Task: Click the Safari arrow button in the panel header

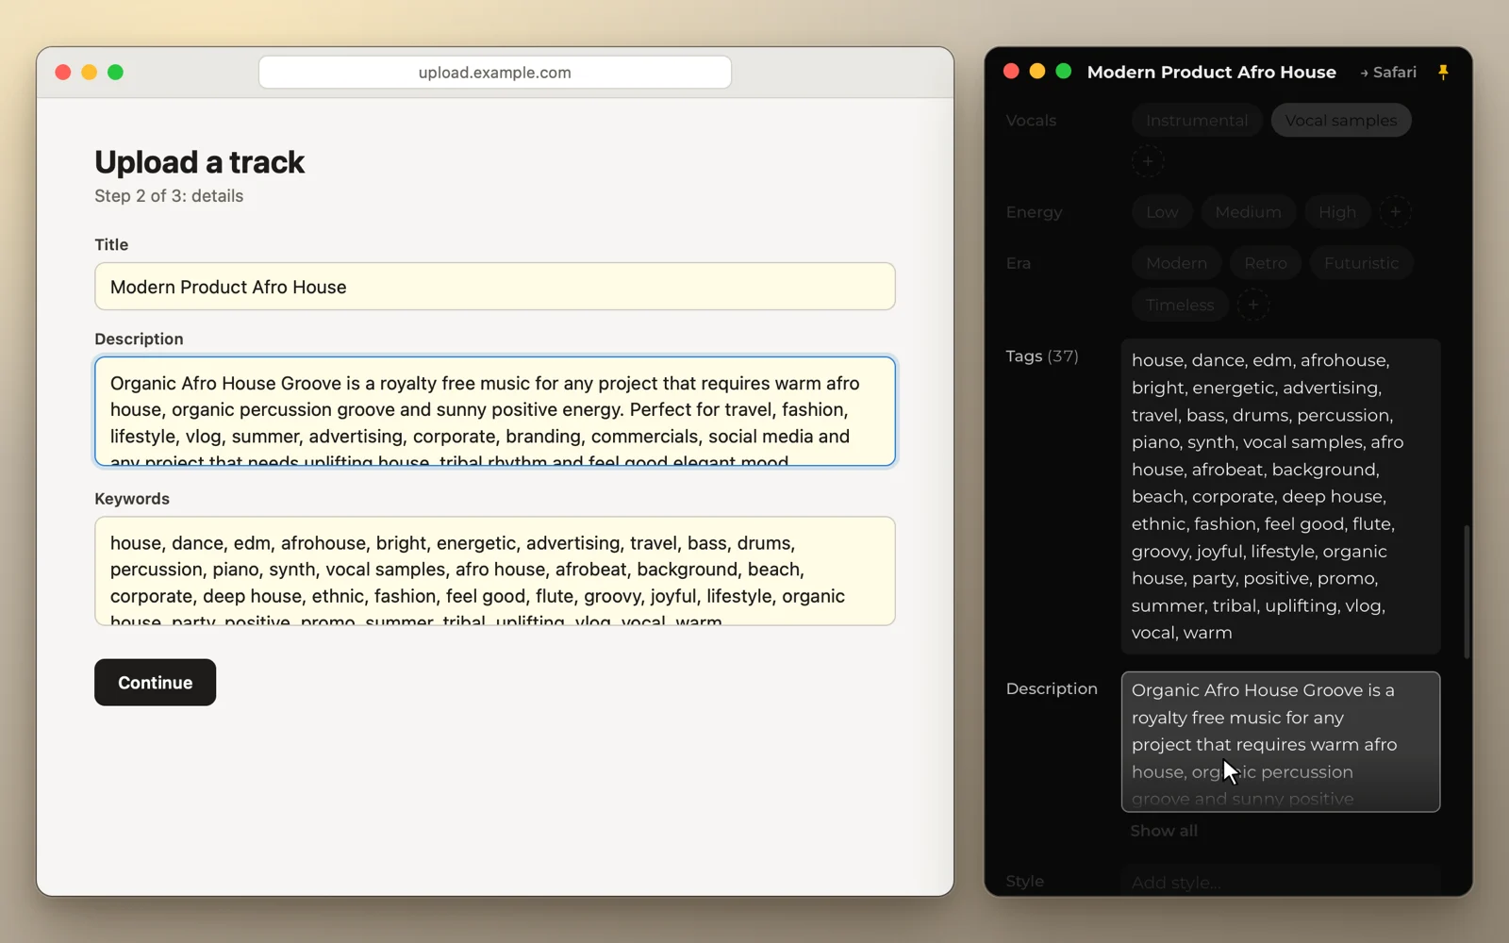Action: pos(1388,73)
